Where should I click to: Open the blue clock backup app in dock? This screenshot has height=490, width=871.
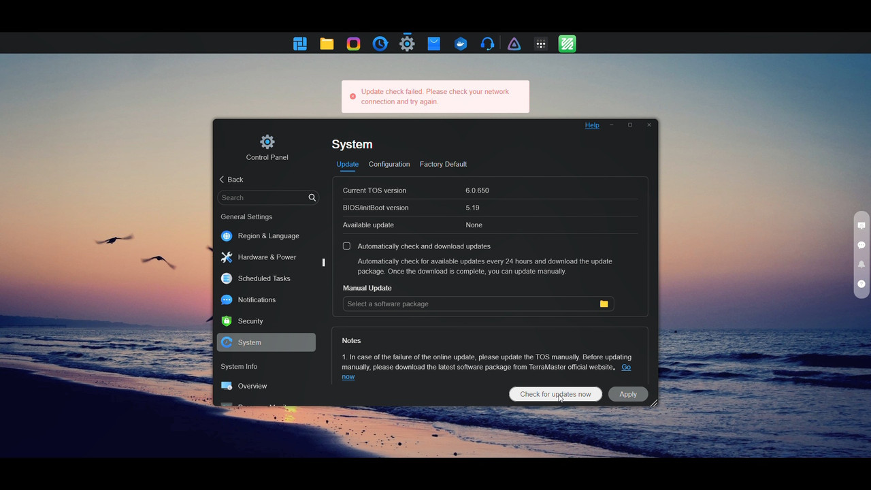point(380,44)
